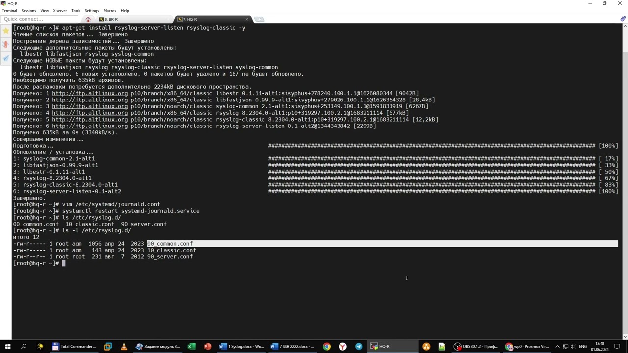Open ftp.altlinux.org link on line 6 rsyslog-server-listen
628x353 pixels.
(x=90, y=126)
